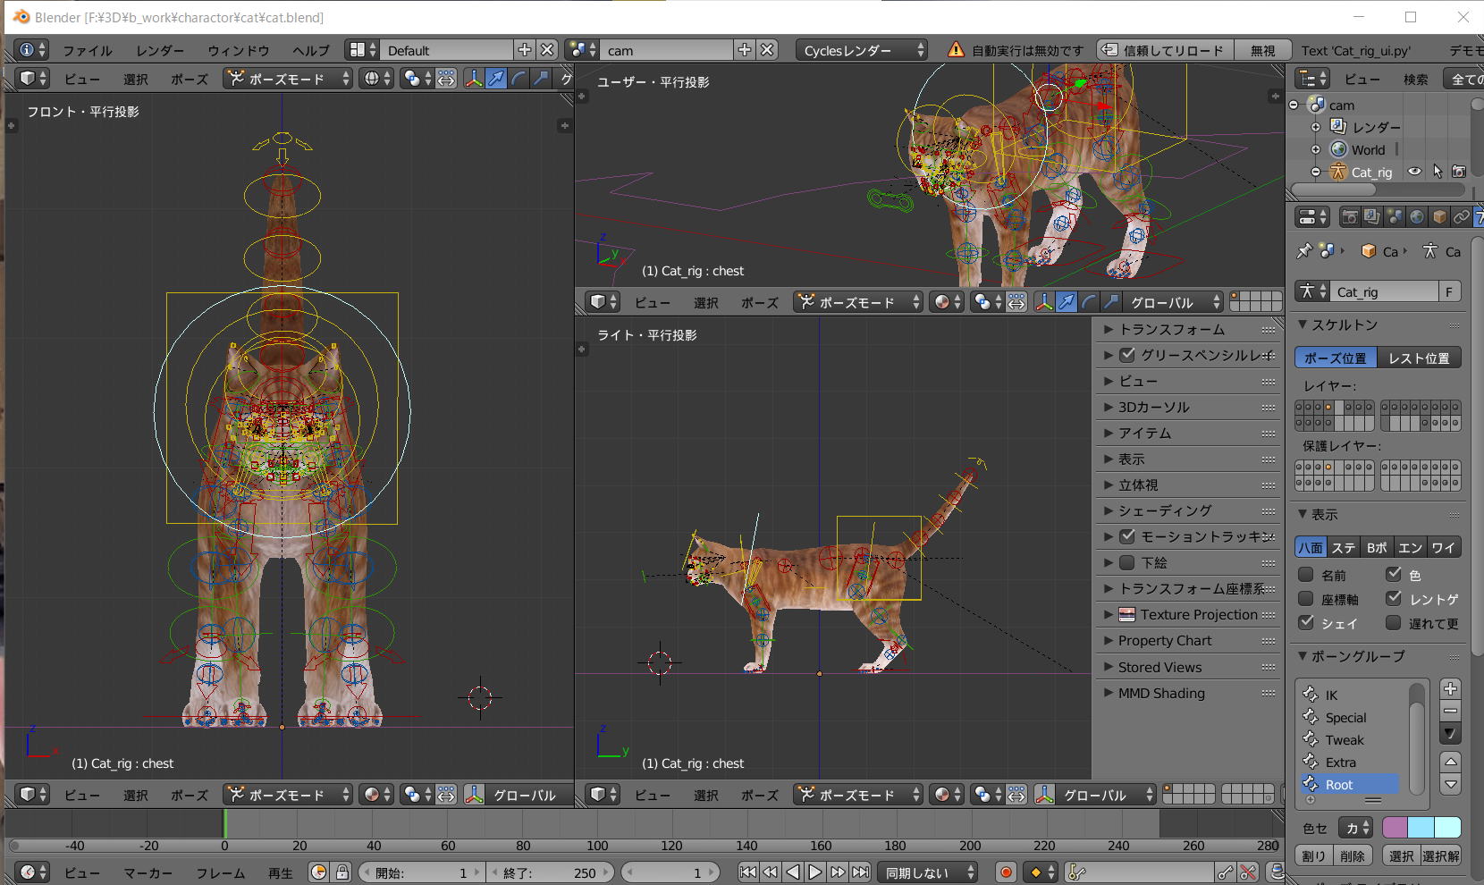Open the Object properties cube tab

coord(1438,217)
